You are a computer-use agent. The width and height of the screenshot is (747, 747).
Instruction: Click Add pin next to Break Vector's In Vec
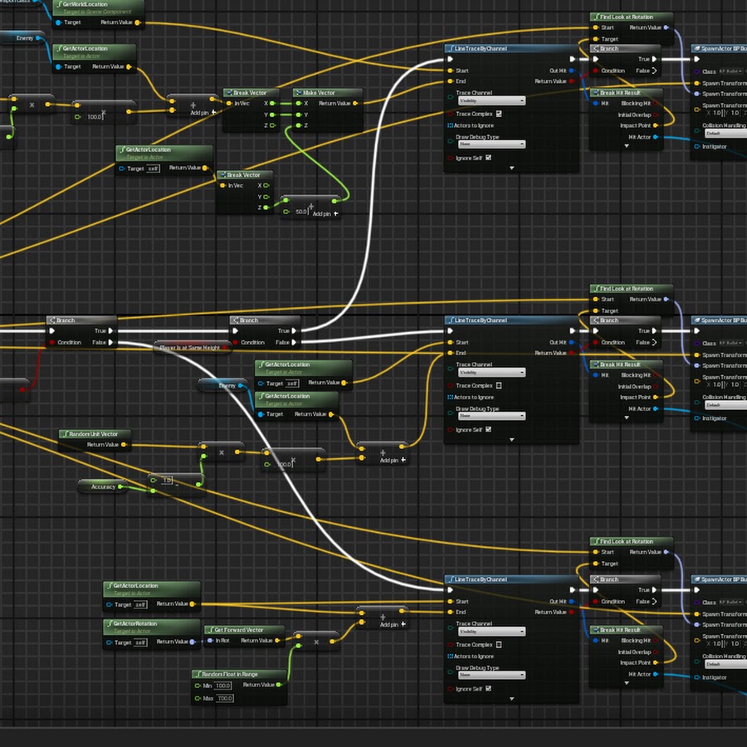tap(202, 111)
